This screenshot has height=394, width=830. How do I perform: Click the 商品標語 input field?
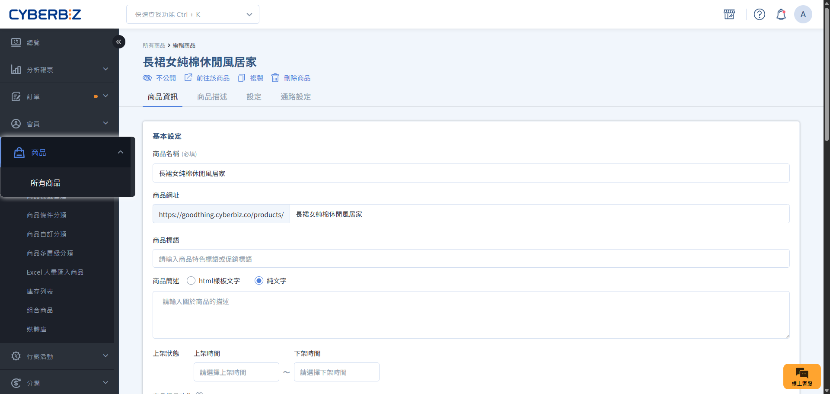tap(471, 259)
